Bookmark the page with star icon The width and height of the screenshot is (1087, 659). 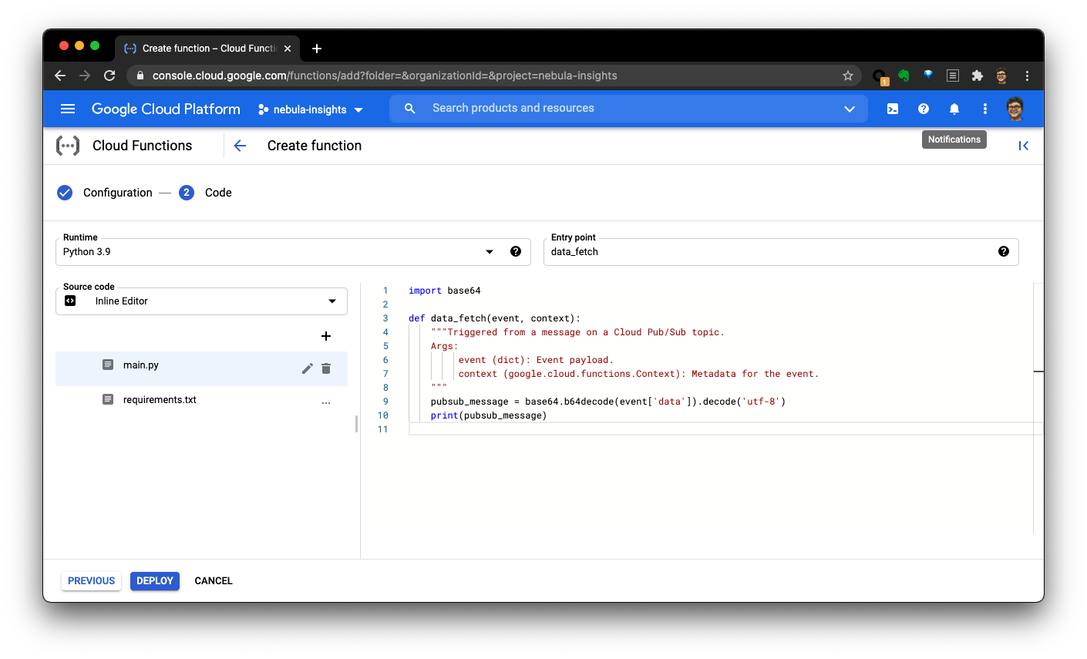point(848,76)
